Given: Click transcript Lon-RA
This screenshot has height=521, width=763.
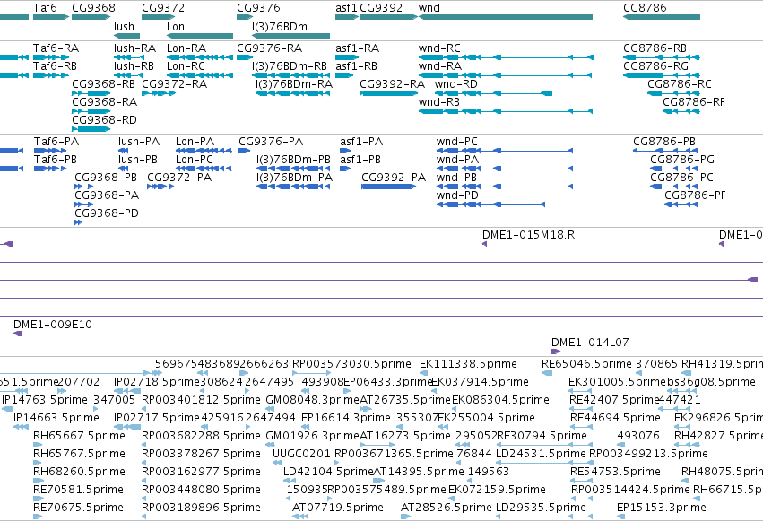Looking at the screenshot, I should [186, 48].
